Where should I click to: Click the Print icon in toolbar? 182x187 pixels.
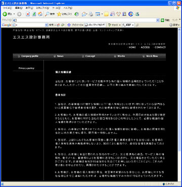click(x=91, y=14)
